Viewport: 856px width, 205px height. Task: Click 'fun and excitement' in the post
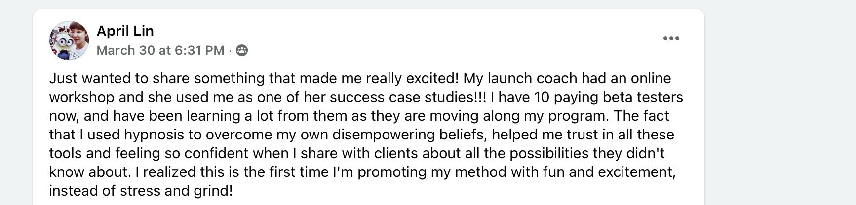[x=611, y=172]
